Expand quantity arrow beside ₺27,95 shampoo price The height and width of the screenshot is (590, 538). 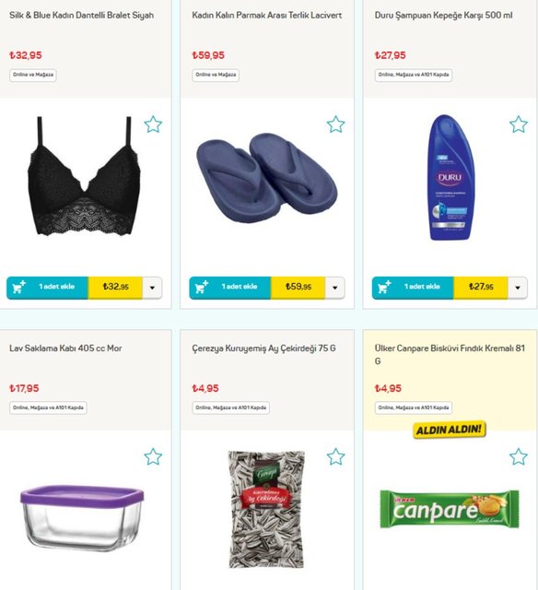[518, 288]
